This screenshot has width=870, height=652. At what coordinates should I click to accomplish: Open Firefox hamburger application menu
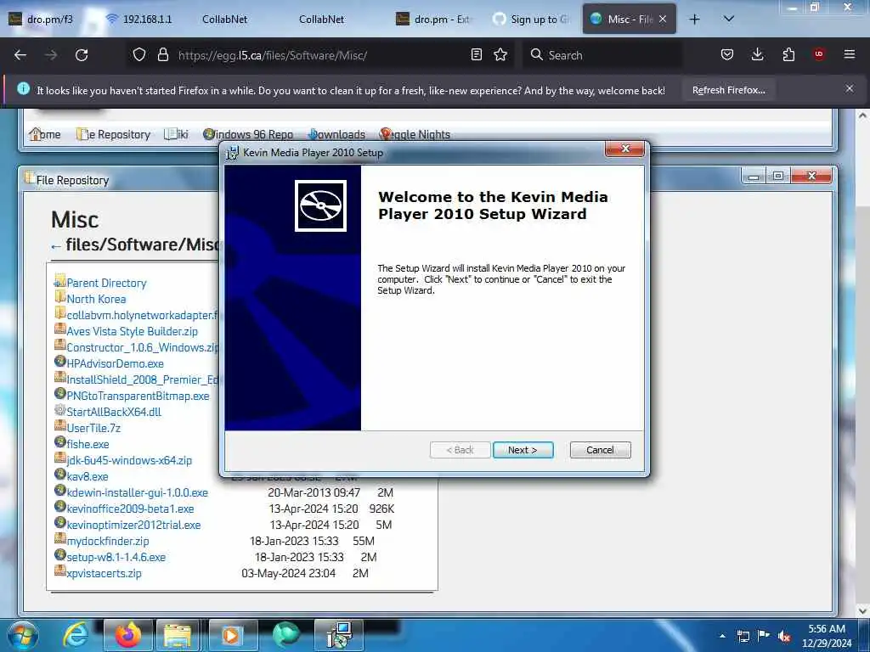(849, 54)
